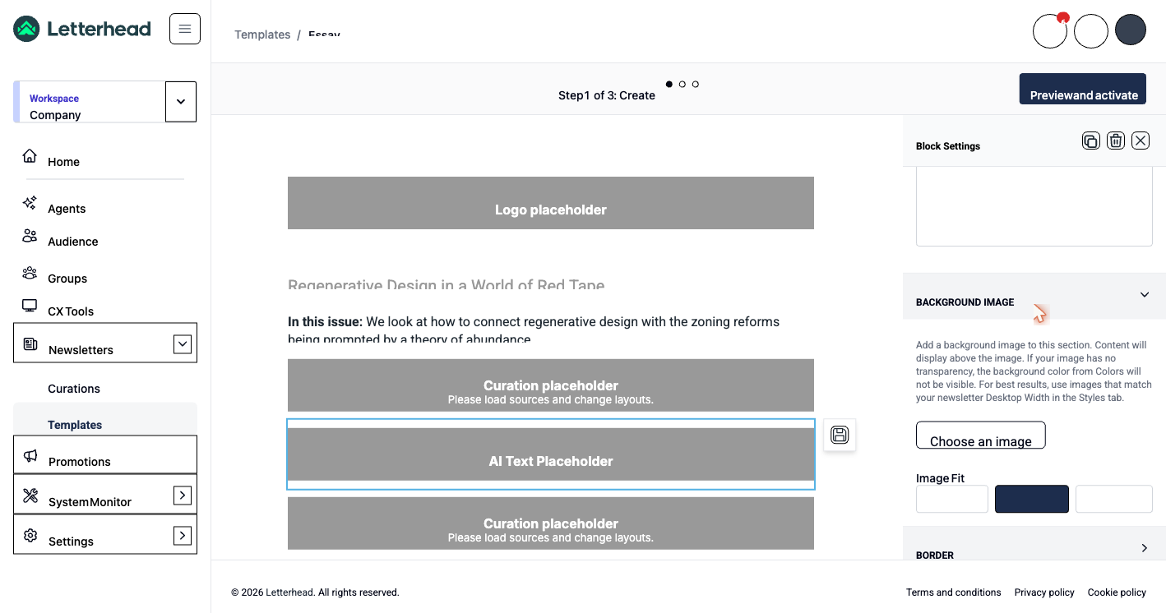Click the Newsletters newspaper icon
Screen dimensions: 1166x613
point(30,344)
